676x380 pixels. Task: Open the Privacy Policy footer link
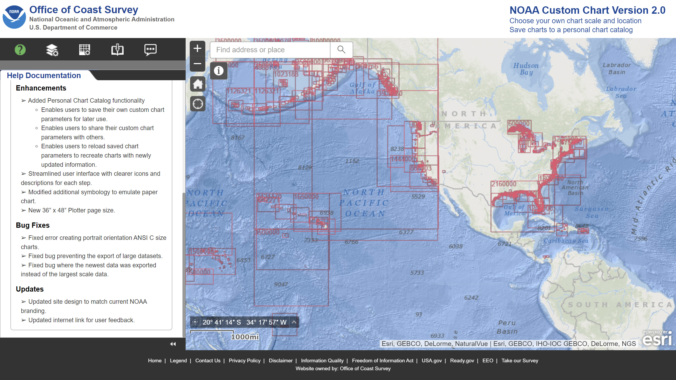[245, 360]
